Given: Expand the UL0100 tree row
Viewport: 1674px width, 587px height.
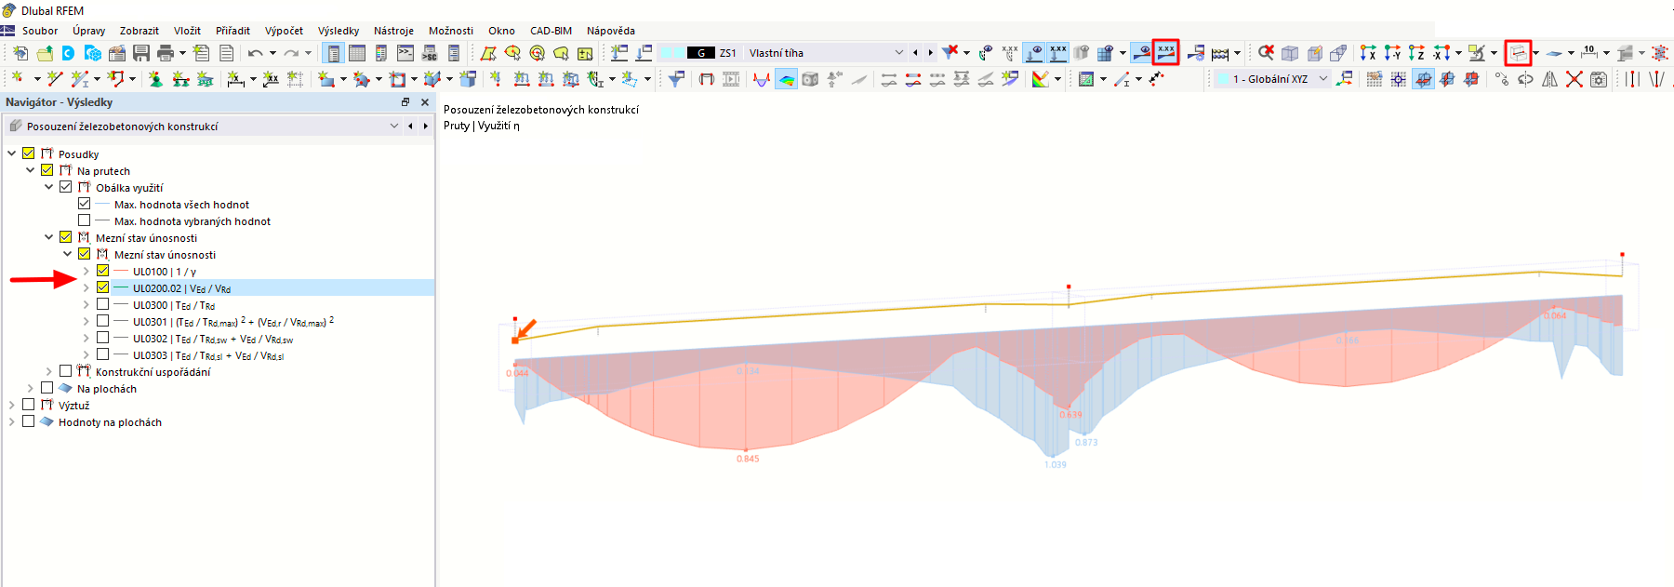Looking at the screenshot, I should 86,271.
